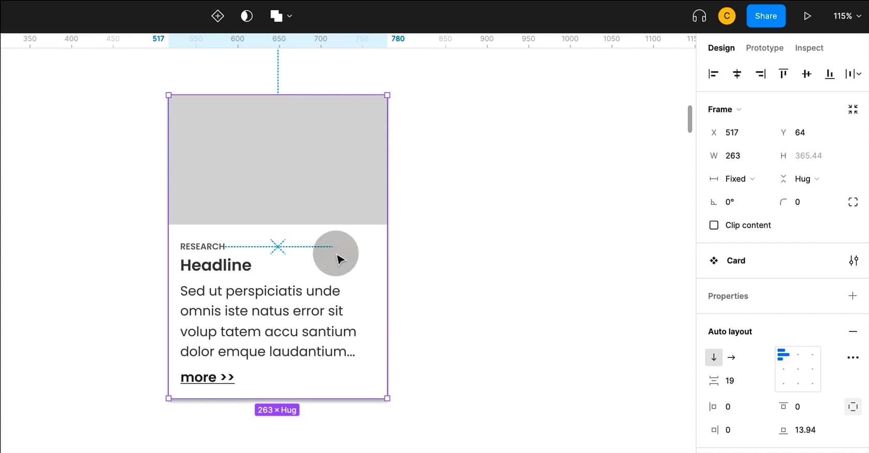This screenshot has height=453, width=869.
Task: Select the boolean union icon in the toolbar
Action: [x=276, y=16]
